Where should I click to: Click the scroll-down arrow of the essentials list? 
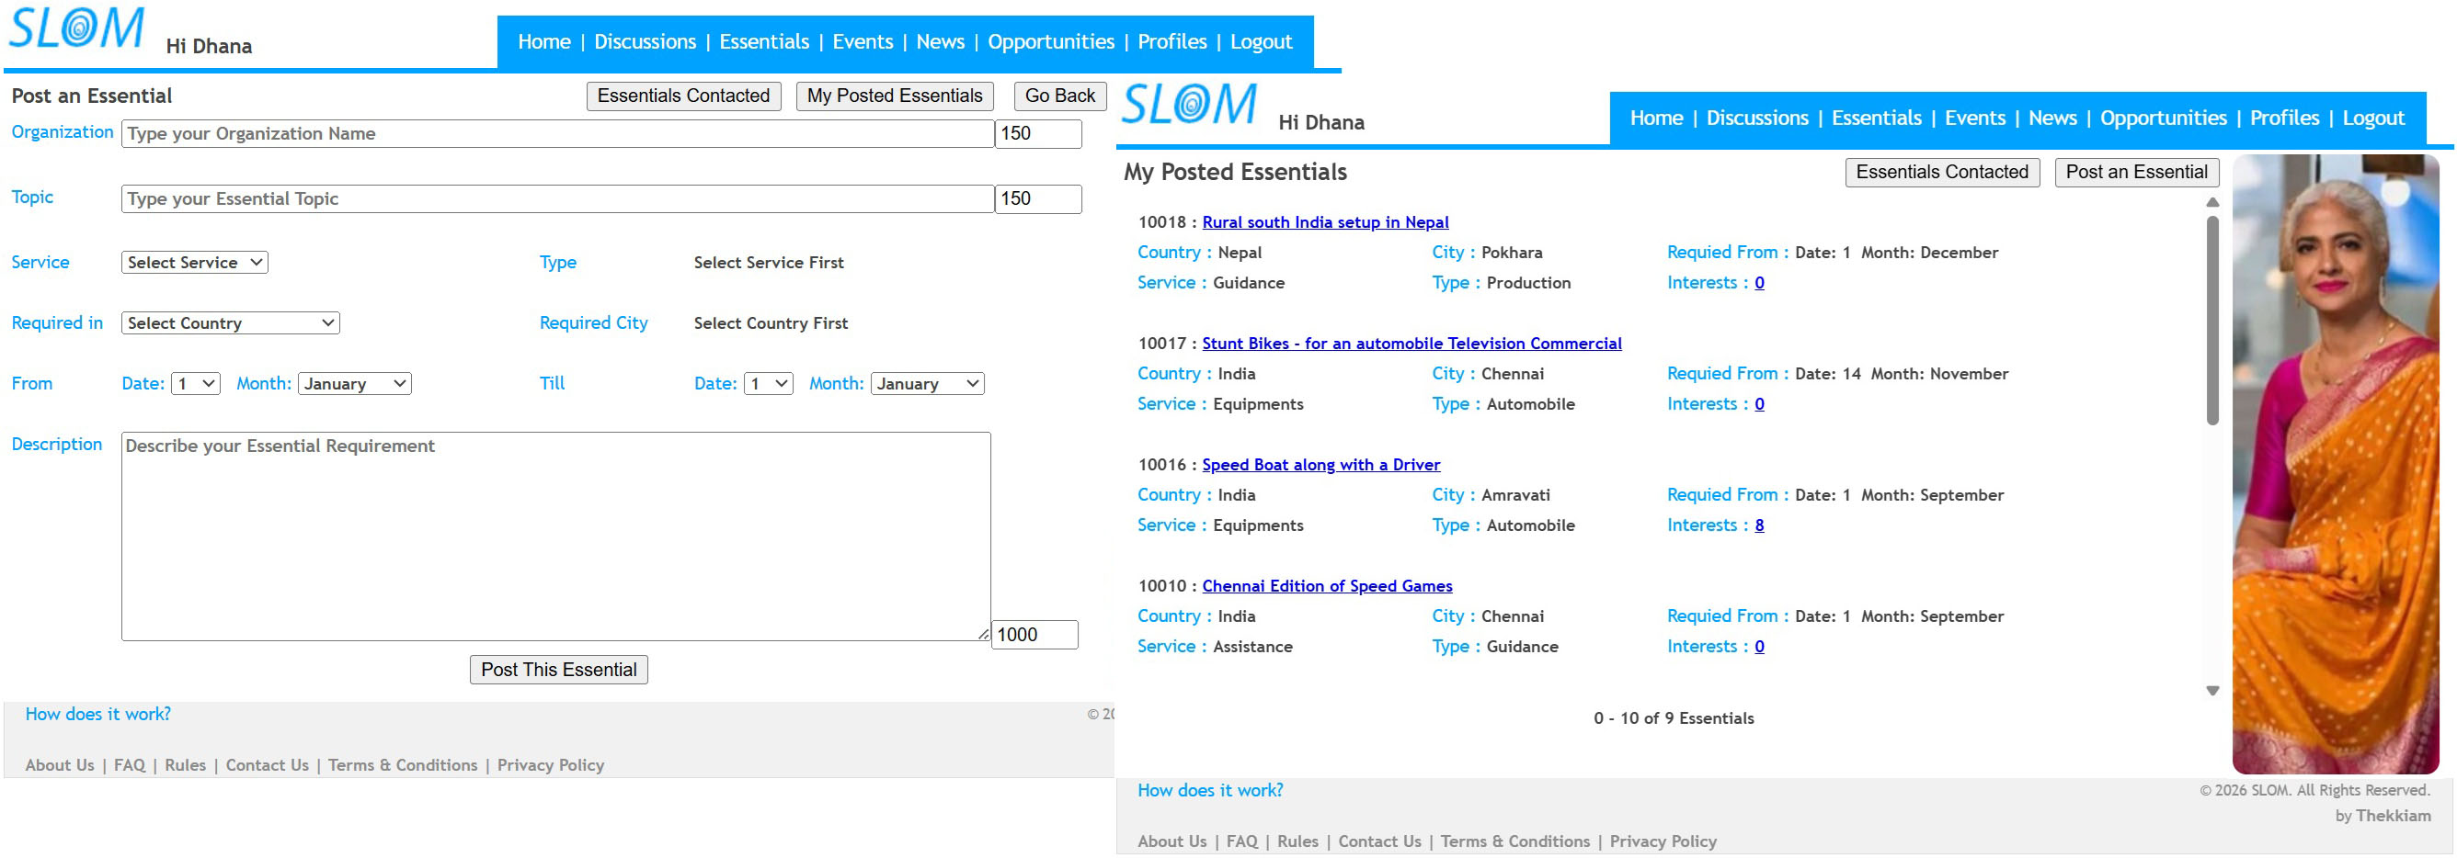point(2212,690)
